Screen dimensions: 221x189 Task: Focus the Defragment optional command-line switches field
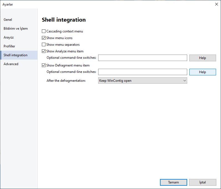click(143, 72)
